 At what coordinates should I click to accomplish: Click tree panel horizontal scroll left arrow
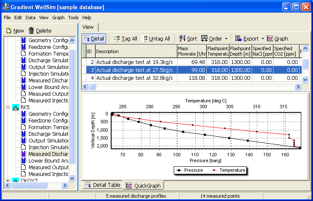(x=8, y=185)
